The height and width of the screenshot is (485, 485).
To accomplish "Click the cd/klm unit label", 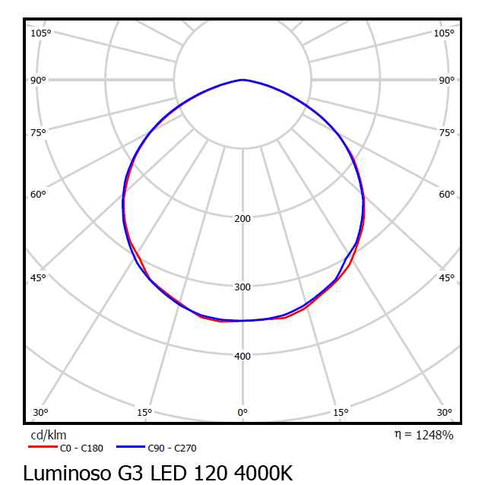I will pyautogui.click(x=48, y=436).
